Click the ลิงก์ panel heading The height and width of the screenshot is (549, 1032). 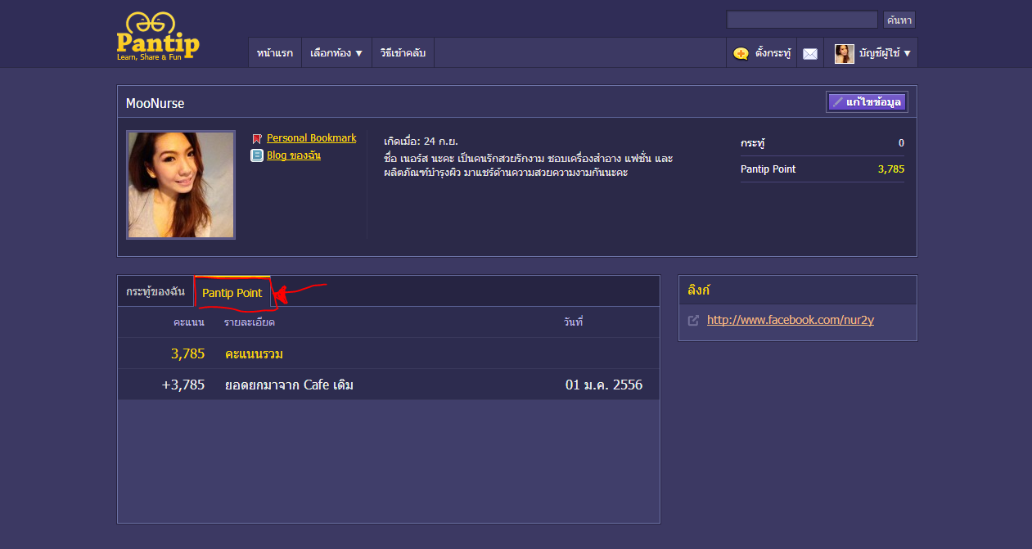point(698,290)
